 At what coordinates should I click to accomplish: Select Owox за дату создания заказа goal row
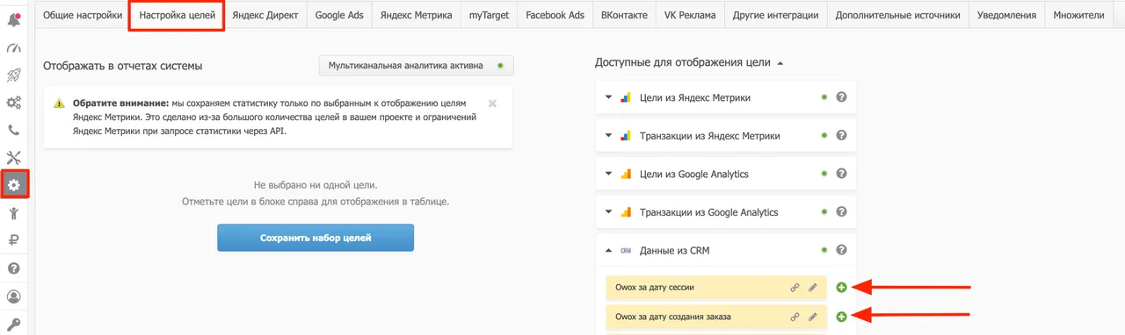(x=716, y=317)
